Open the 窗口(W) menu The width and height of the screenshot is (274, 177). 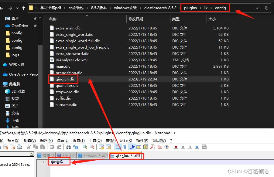159,141
